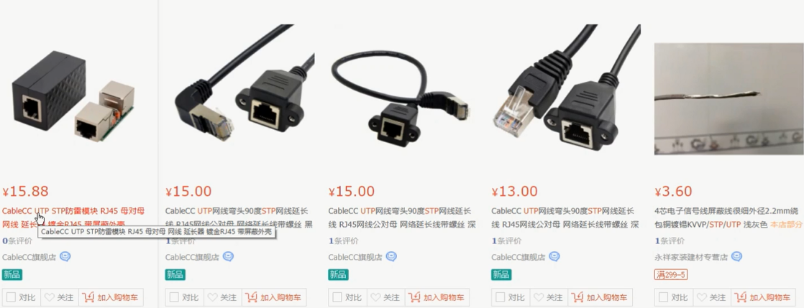The height and width of the screenshot is (308, 804).
Task: Click 1条评价 under the ¥3.60 product
Action: (x=667, y=241)
